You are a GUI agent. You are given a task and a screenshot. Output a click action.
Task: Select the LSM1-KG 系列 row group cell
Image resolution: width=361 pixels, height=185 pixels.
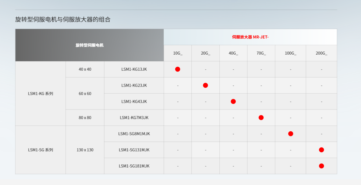pyautogui.click(x=40, y=93)
